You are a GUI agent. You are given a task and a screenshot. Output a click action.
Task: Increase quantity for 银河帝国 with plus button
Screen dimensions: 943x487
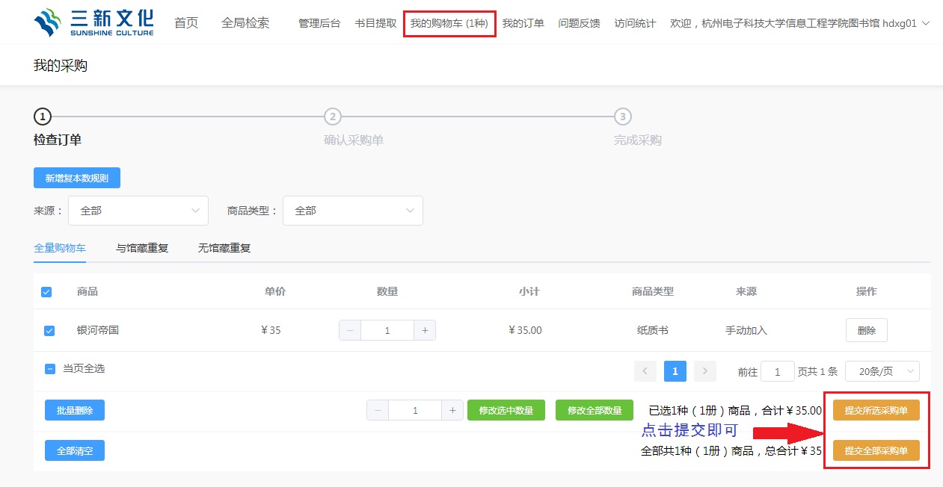[425, 330]
